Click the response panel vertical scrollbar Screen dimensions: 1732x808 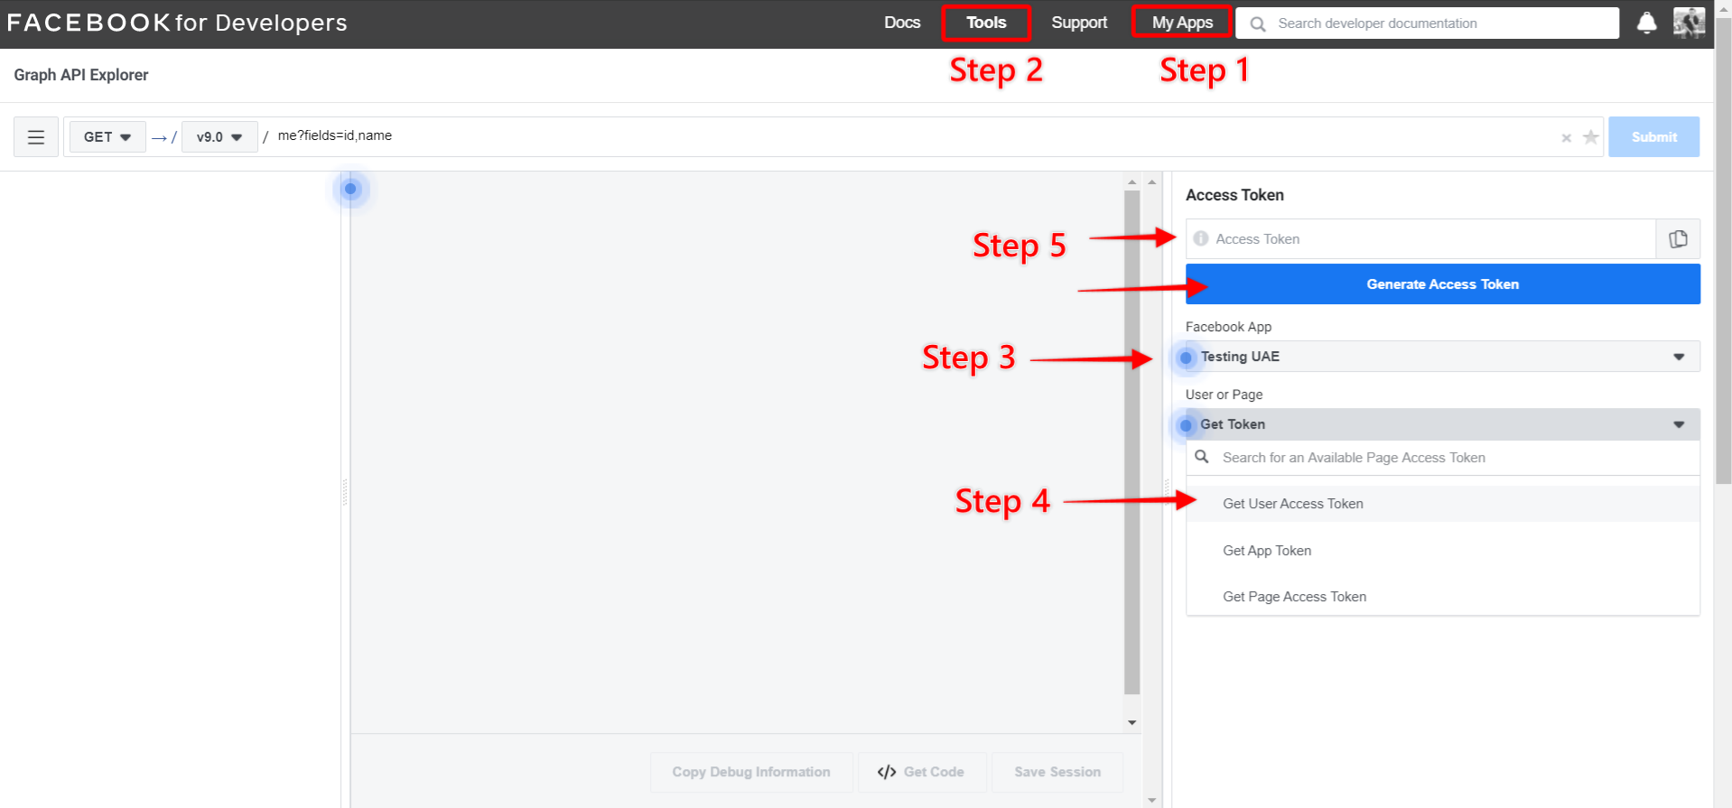tap(1131, 442)
